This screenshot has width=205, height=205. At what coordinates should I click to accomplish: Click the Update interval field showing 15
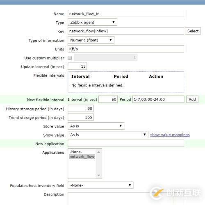click(77, 66)
